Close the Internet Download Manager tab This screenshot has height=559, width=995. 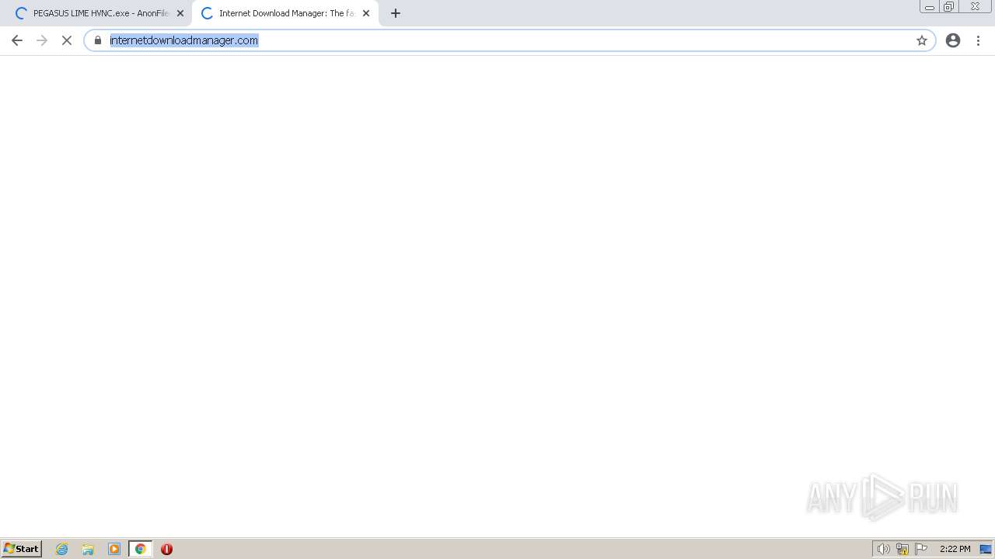pyautogui.click(x=366, y=13)
